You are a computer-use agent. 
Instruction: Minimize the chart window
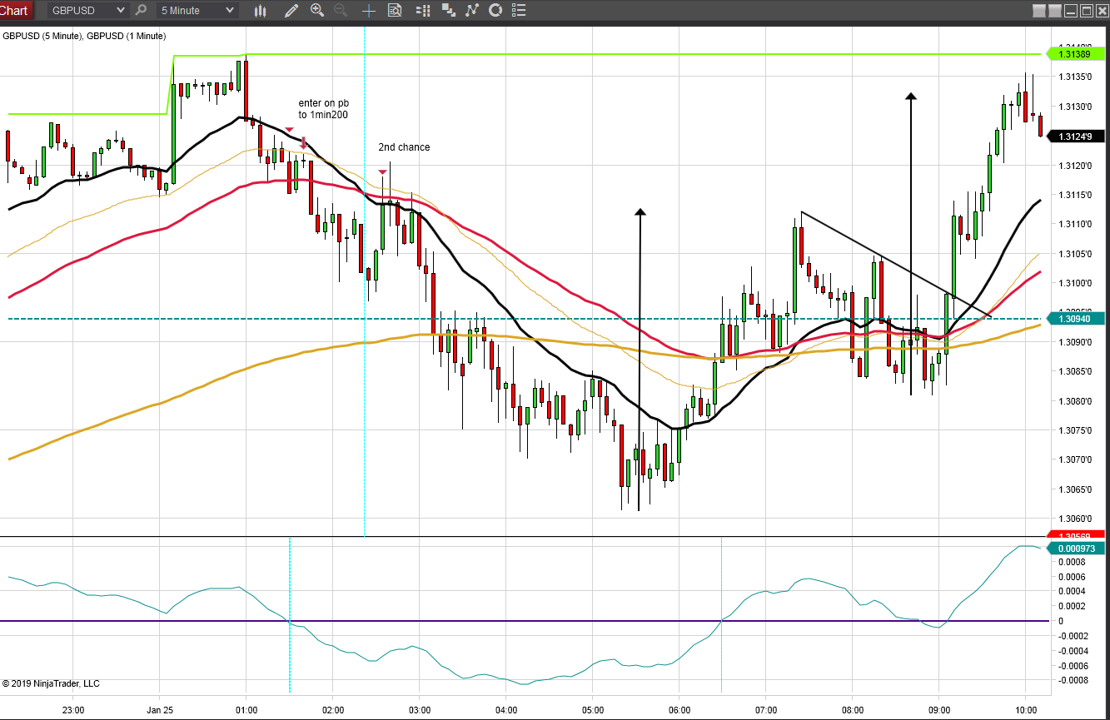pyautogui.click(x=1070, y=11)
